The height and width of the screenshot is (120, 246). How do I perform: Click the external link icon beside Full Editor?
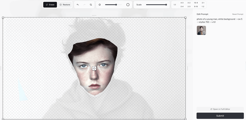click(211, 109)
